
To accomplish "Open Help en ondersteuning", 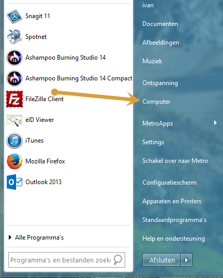I will pos(173,239).
